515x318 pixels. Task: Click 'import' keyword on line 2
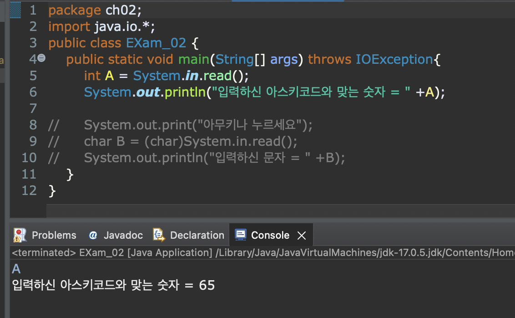pos(69,27)
